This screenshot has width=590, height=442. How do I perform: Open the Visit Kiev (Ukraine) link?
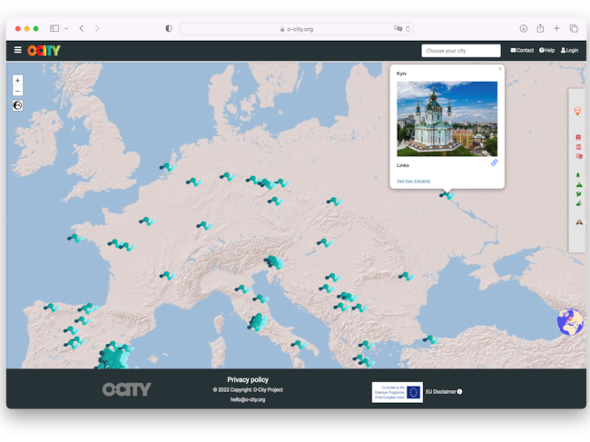413,181
